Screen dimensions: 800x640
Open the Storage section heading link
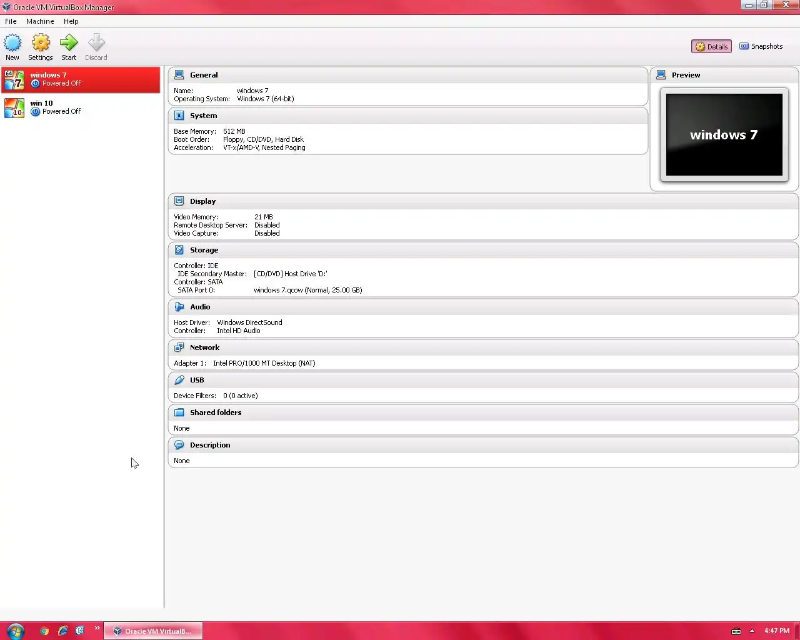click(x=204, y=250)
